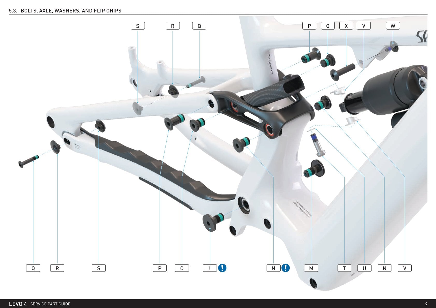The height and width of the screenshot is (308, 436).
Task: Click the L label box
Action: 210,268
